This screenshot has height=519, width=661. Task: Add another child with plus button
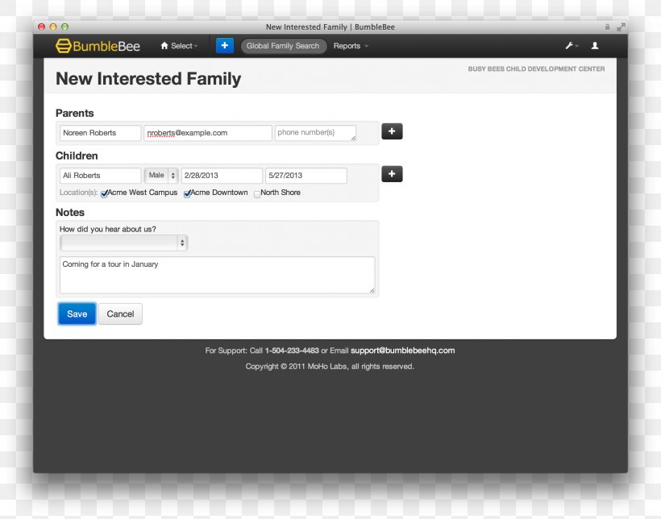coord(392,174)
